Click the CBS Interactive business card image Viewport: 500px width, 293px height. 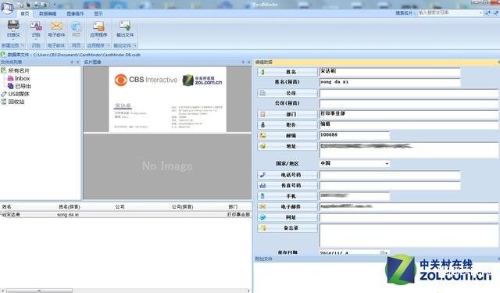pyautogui.click(x=167, y=99)
